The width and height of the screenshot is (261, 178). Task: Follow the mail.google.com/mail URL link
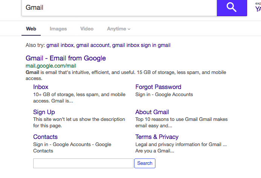(x=51, y=66)
